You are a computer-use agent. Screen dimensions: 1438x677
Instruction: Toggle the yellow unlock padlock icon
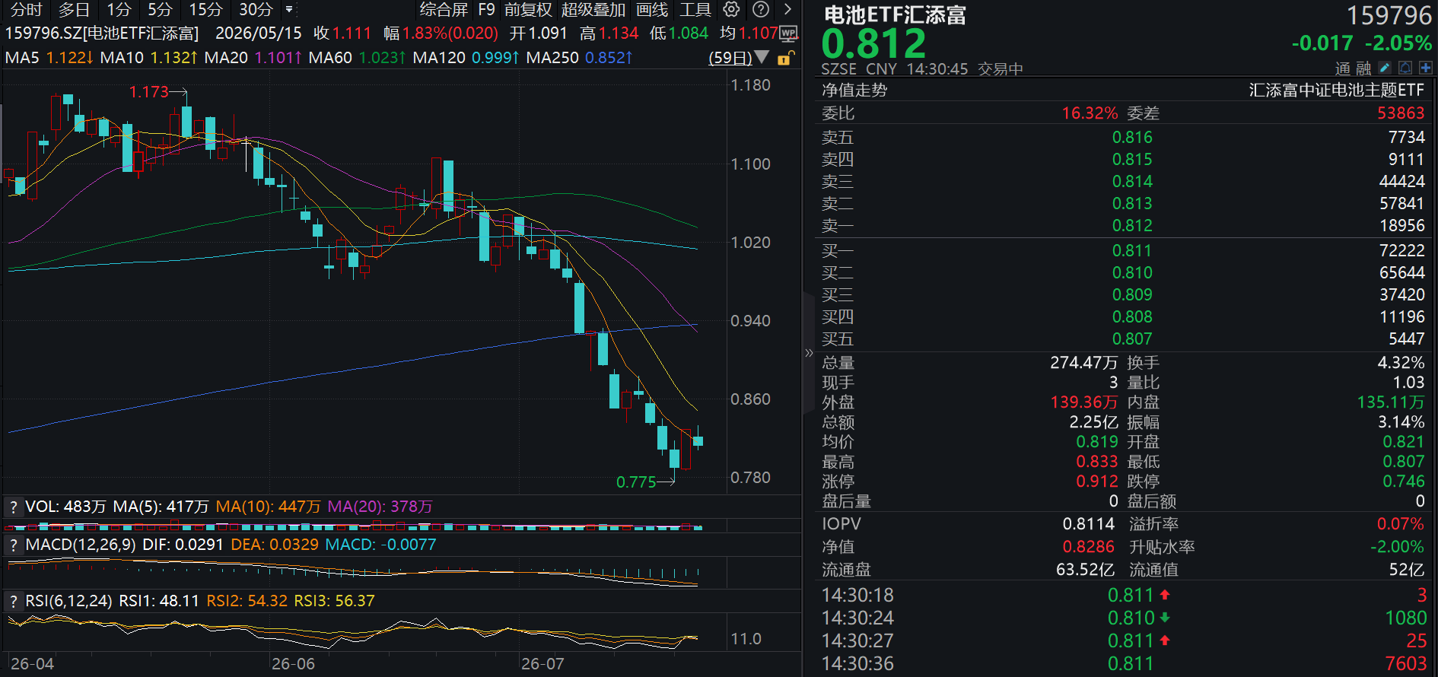(x=786, y=58)
